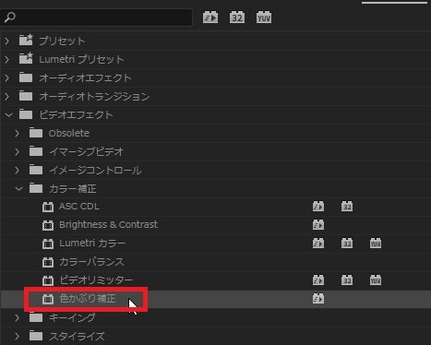Select the プリセット label

(62, 41)
